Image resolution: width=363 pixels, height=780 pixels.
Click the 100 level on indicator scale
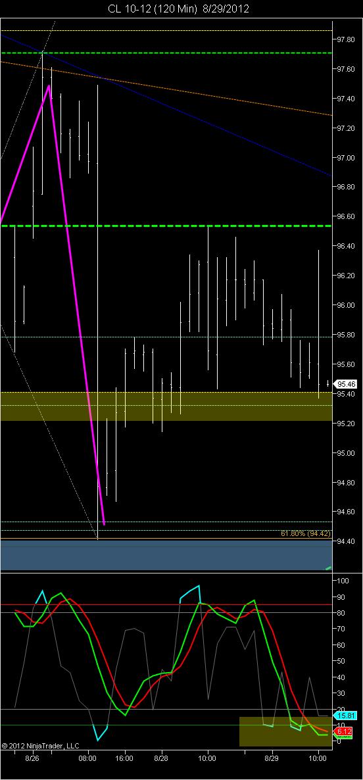tap(343, 581)
